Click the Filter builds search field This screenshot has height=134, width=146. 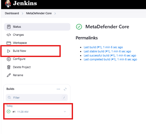point(37,98)
